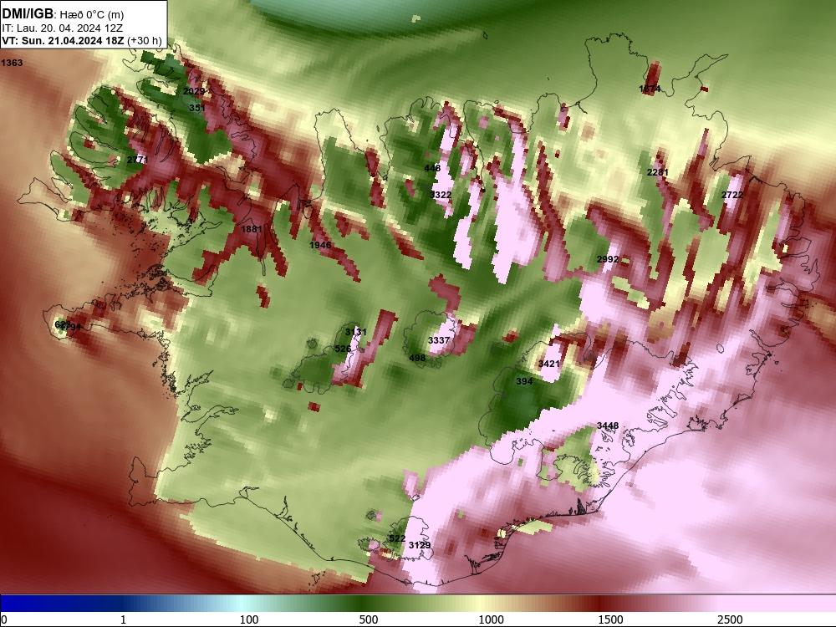Image resolution: width=836 pixels, height=627 pixels.
Task: Click the 1500 label on the color scale
Action: click(610, 619)
